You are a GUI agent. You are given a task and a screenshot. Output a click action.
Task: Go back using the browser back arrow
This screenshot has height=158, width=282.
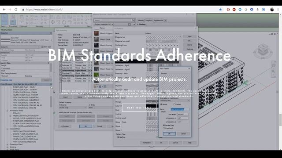(x=4, y=10)
